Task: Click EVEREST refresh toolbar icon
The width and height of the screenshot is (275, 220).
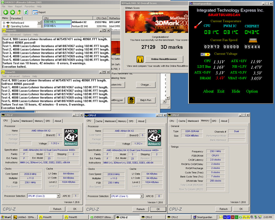Action: (x=26, y=12)
